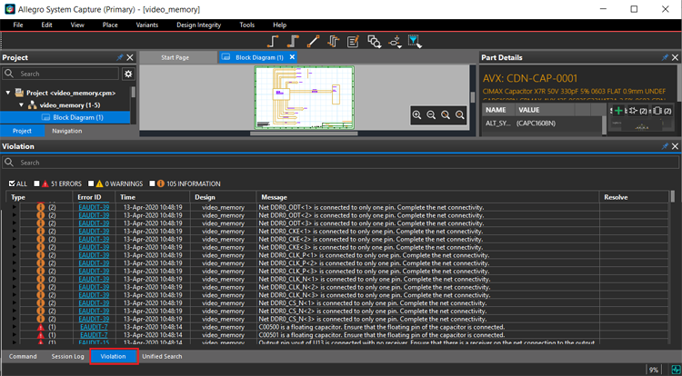Pin the Violation panel

click(x=665, y=147)
